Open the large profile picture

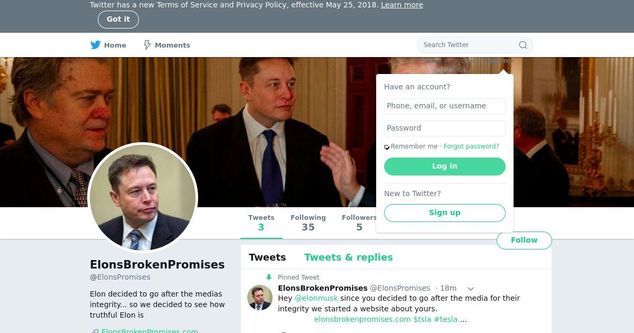(143, 198)
